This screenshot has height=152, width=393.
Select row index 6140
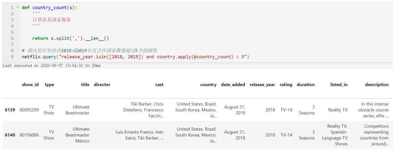pos(10,135)
